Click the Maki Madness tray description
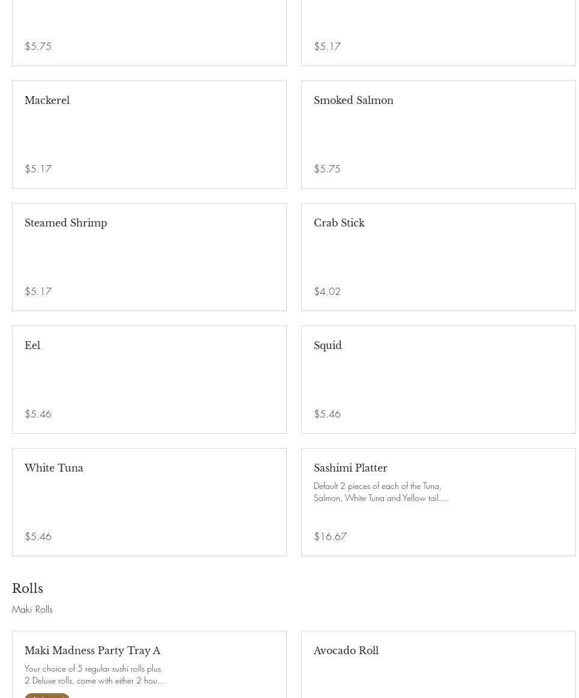The image size is (579, 698). (x=95, y=675)
